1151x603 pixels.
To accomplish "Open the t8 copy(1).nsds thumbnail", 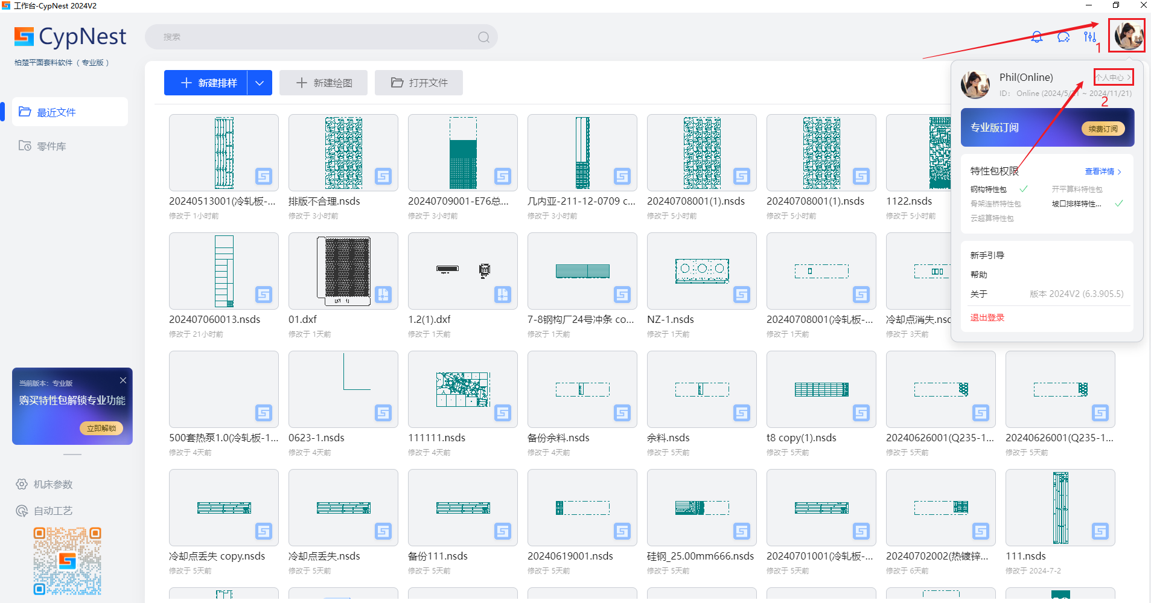I will coord(821,389).
